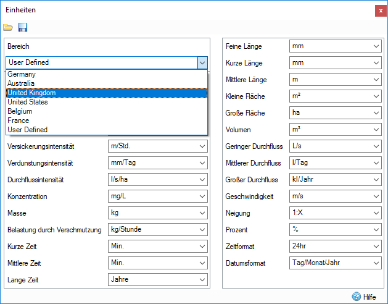
Task: Expand the Großer Durchfluss dropdown
Action: pyautogui.click(x=376, y=180)
